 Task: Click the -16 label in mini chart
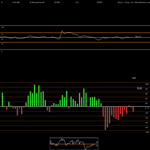[x=97, y=146]
